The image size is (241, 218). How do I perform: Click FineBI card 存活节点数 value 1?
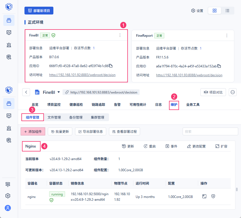94,48
